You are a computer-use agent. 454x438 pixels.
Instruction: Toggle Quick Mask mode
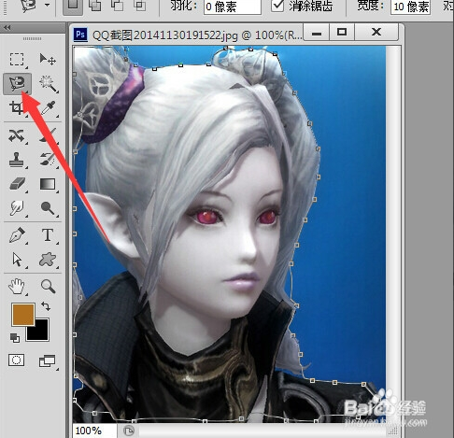point(17,360)
